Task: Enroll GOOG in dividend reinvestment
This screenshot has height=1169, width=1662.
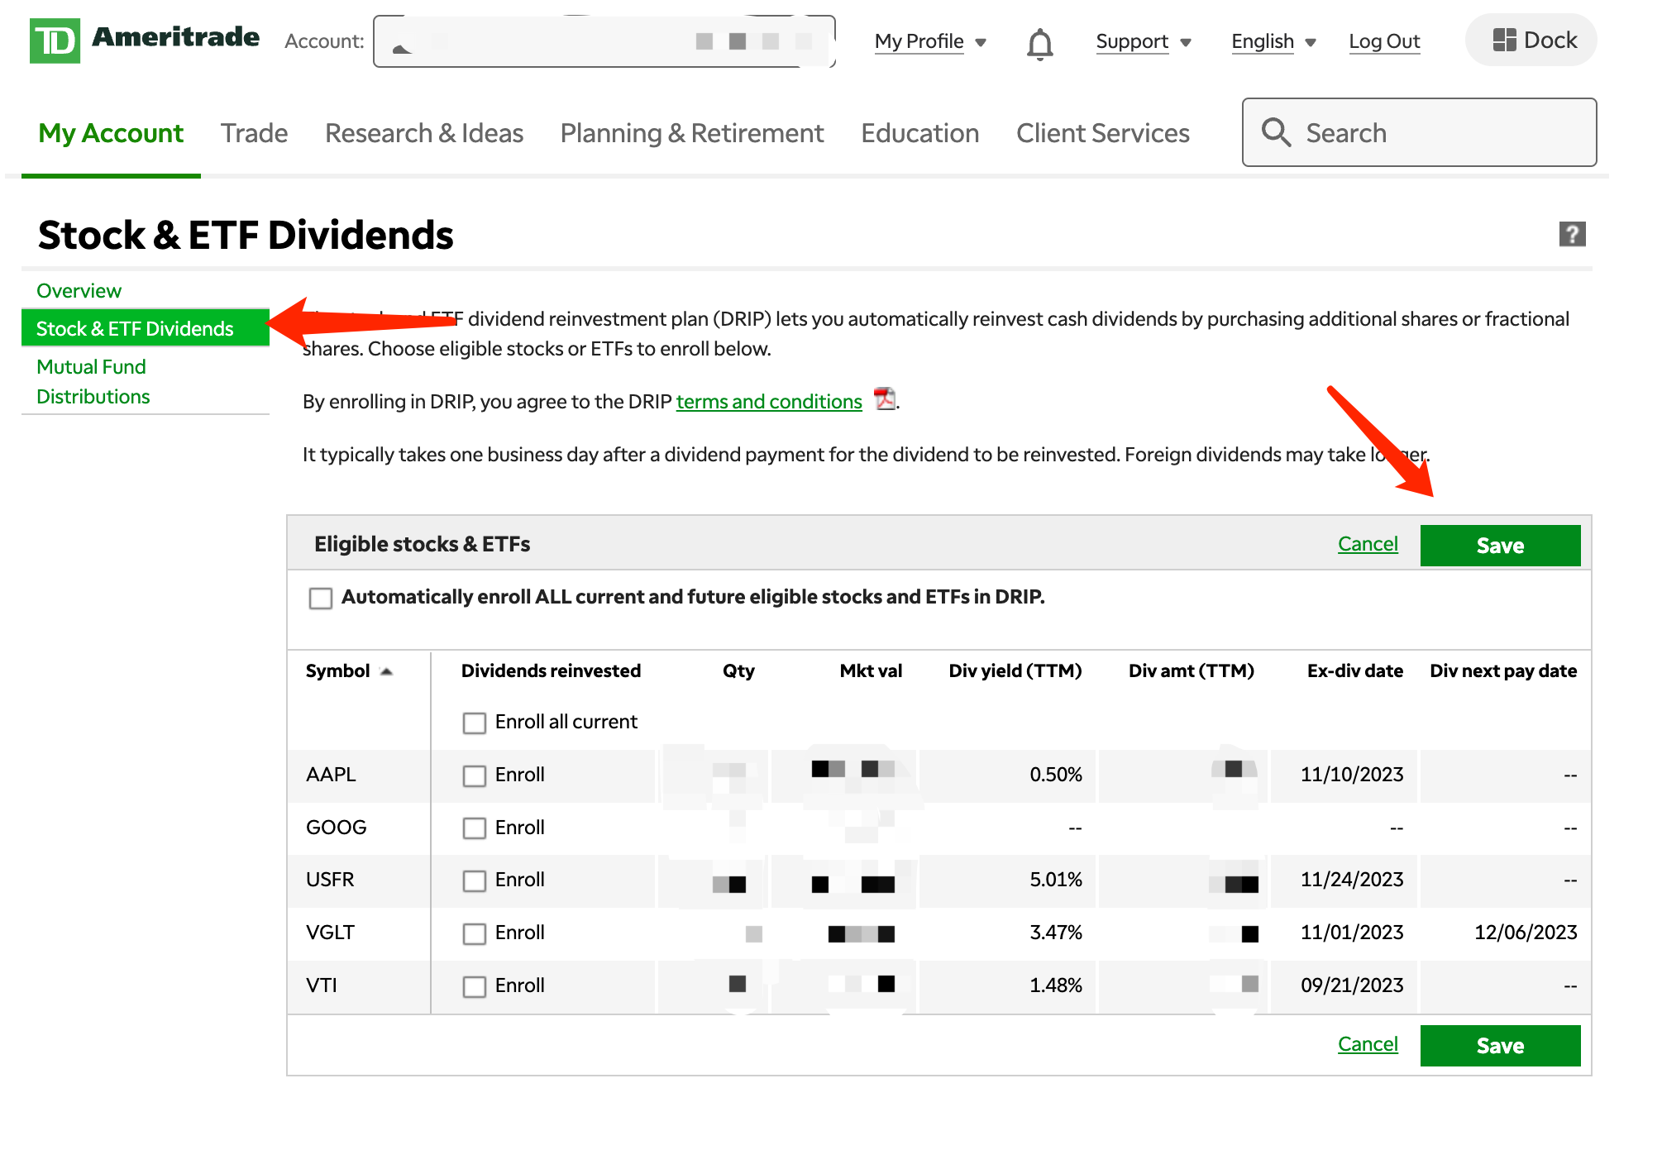Action: [x=475, y=828]
